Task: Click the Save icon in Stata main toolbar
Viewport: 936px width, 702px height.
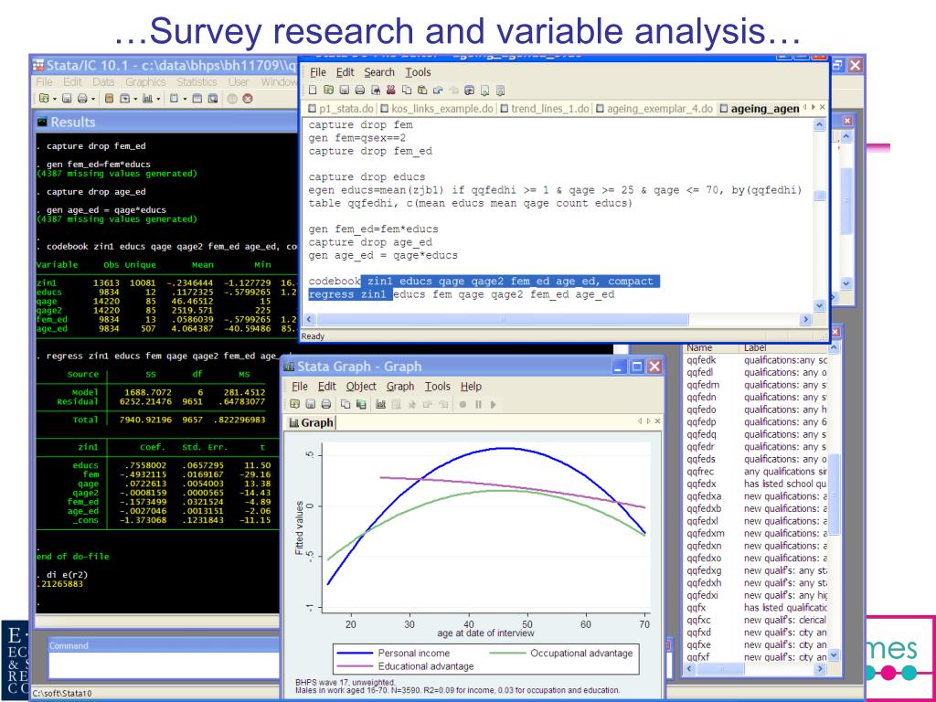Action: pyautogui.click(x=67, y=99)
